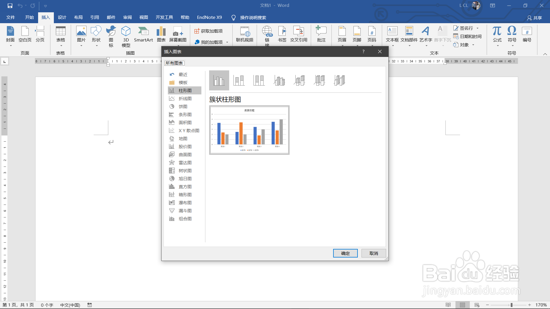Collapse the ribbon with the chevron
Viewport: 550px width, 309px height.
click(545, 54)
